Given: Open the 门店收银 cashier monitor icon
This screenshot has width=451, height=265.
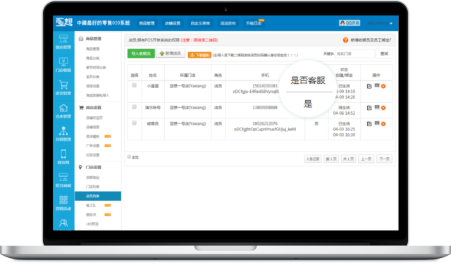Looking at the screenshot, I should coord(63,65).
